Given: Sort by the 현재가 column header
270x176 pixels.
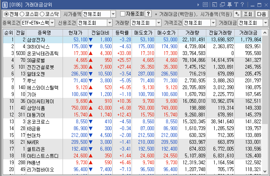Looking at the screenshot, I should tap(75, 33).
